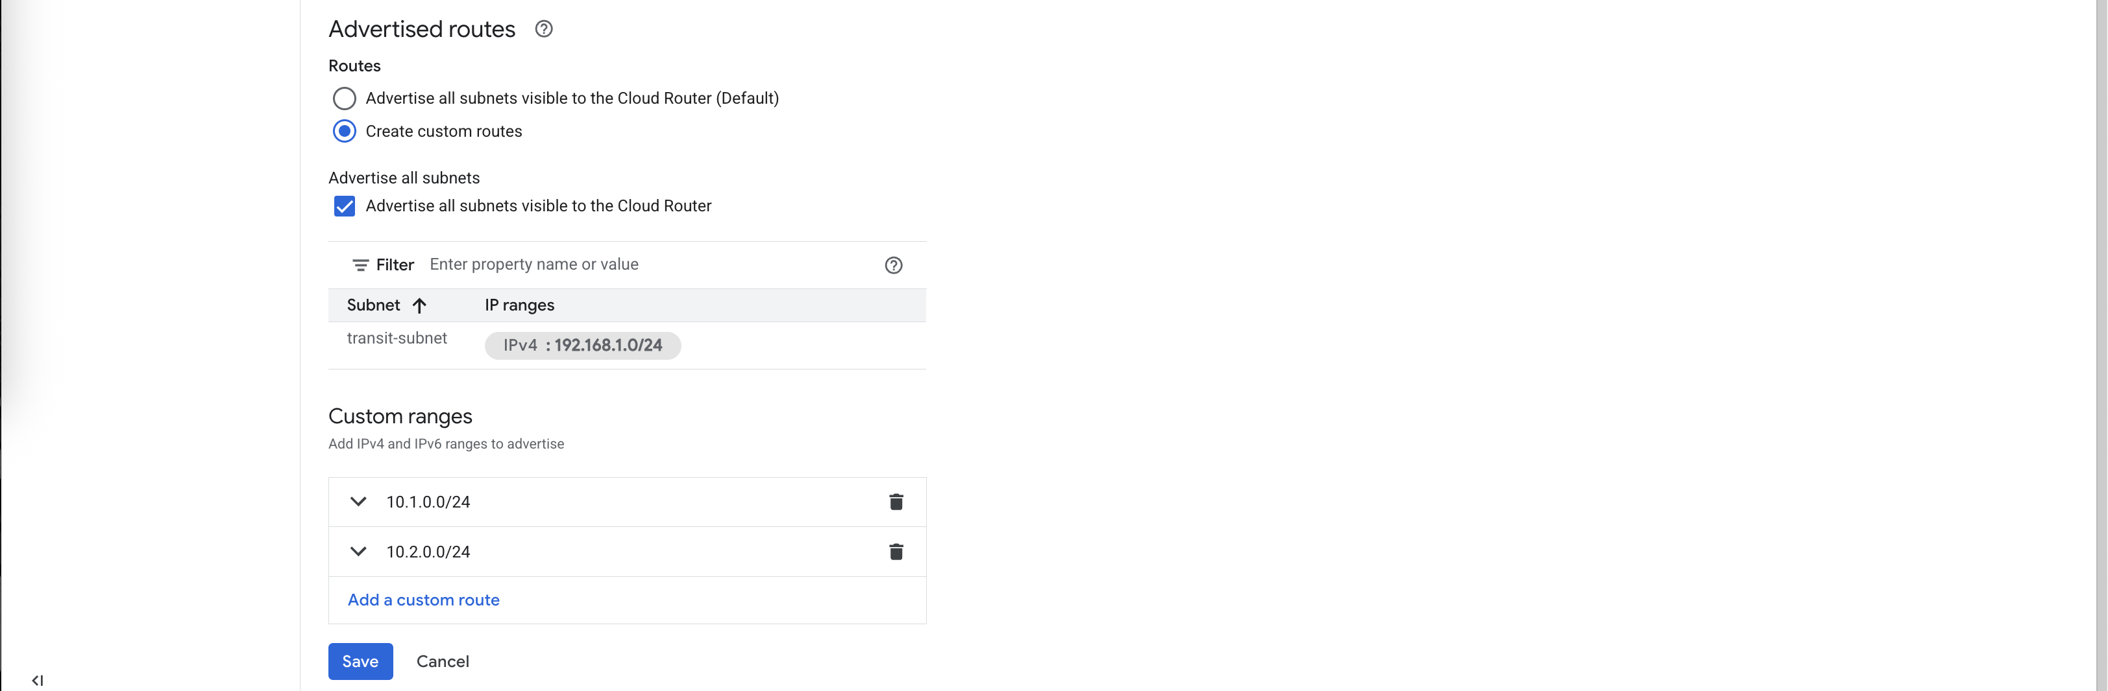This screenshot has height=691, width=2108.
Task: Open help for Advertised routes heading
Action: 543,29
